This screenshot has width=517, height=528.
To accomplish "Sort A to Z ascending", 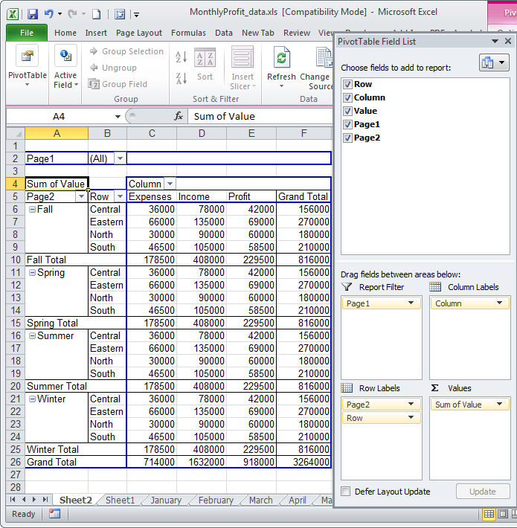I will (x=181, y=58).
